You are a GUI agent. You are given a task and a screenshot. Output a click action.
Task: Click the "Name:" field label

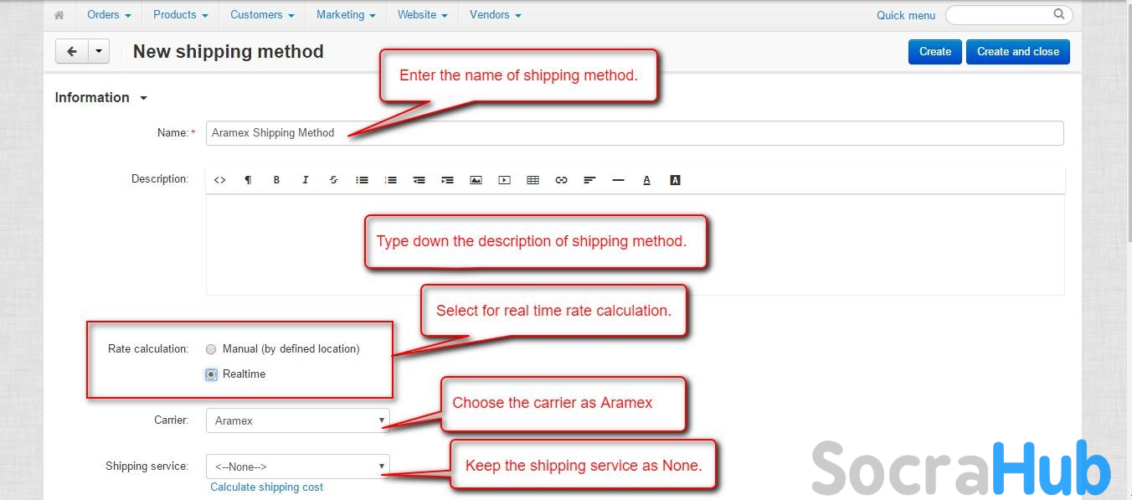(173, 133)
